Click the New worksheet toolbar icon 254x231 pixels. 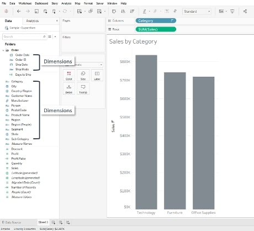tap(80, 12)
